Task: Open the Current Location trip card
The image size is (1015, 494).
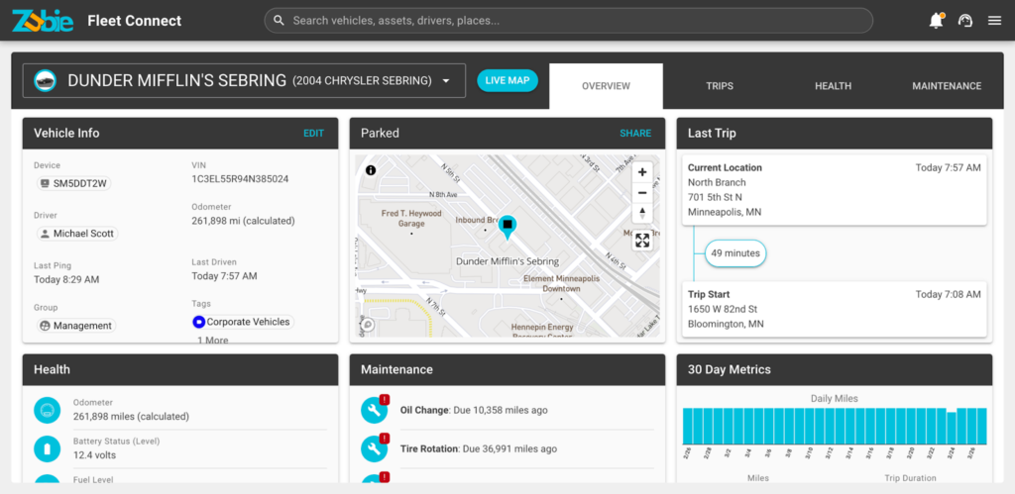Action: (x=834, y=189)
